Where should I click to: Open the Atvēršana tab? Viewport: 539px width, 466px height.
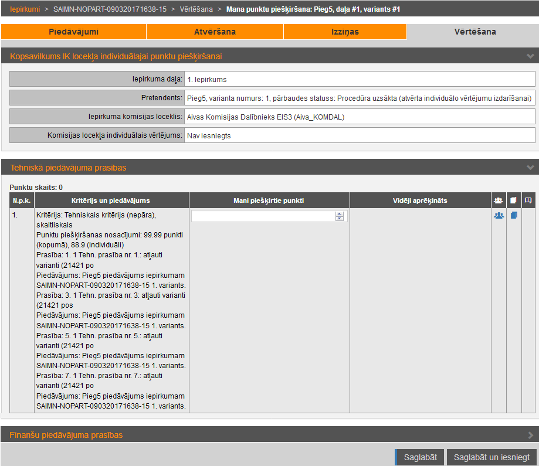click(x=215, y=32)
